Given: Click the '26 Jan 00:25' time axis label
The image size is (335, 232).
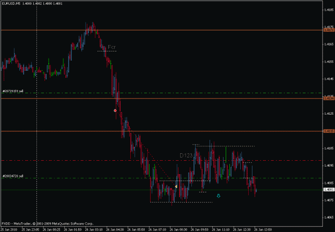Looking at the screenshot, I should [x=51, y=230].
